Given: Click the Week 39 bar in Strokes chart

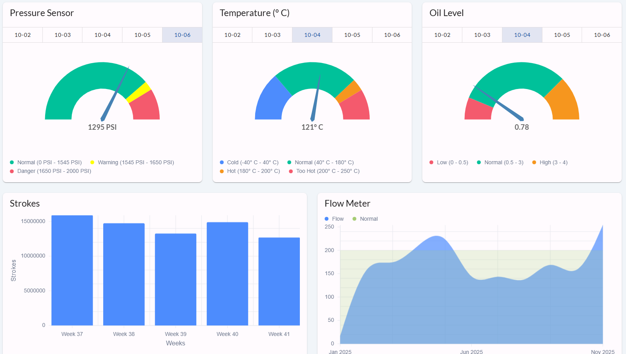Looking at the screenshot, I should click(x=175, y=280).
